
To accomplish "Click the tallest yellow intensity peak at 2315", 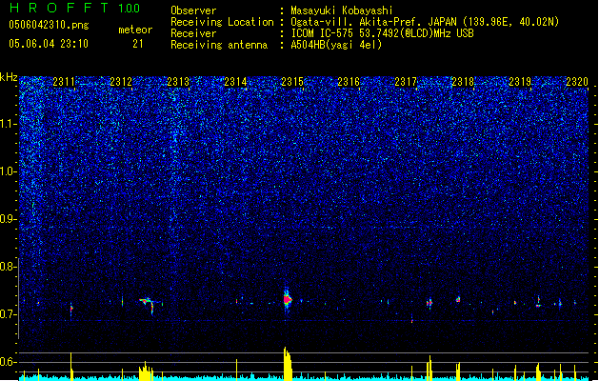I will (x=288, y=364).
